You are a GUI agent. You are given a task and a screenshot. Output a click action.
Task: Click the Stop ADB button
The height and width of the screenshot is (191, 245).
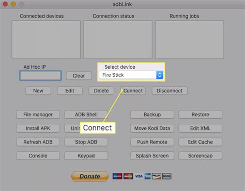[86, 142]
